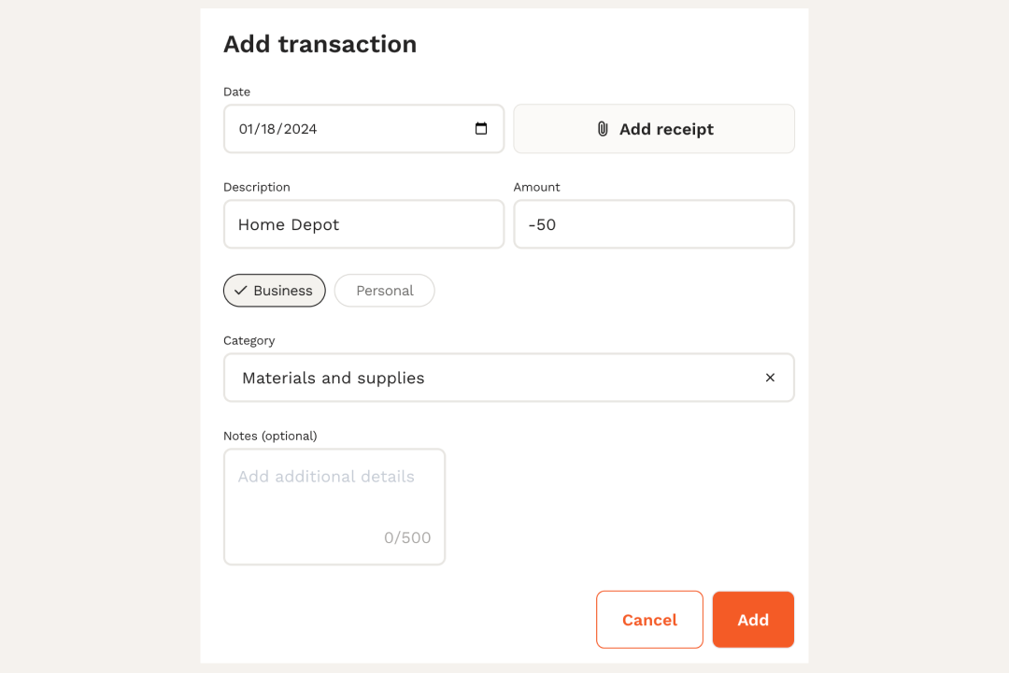Click the Amount field label
The height and width of the screenshot is (673, 1009).
(x=537, y=187)
